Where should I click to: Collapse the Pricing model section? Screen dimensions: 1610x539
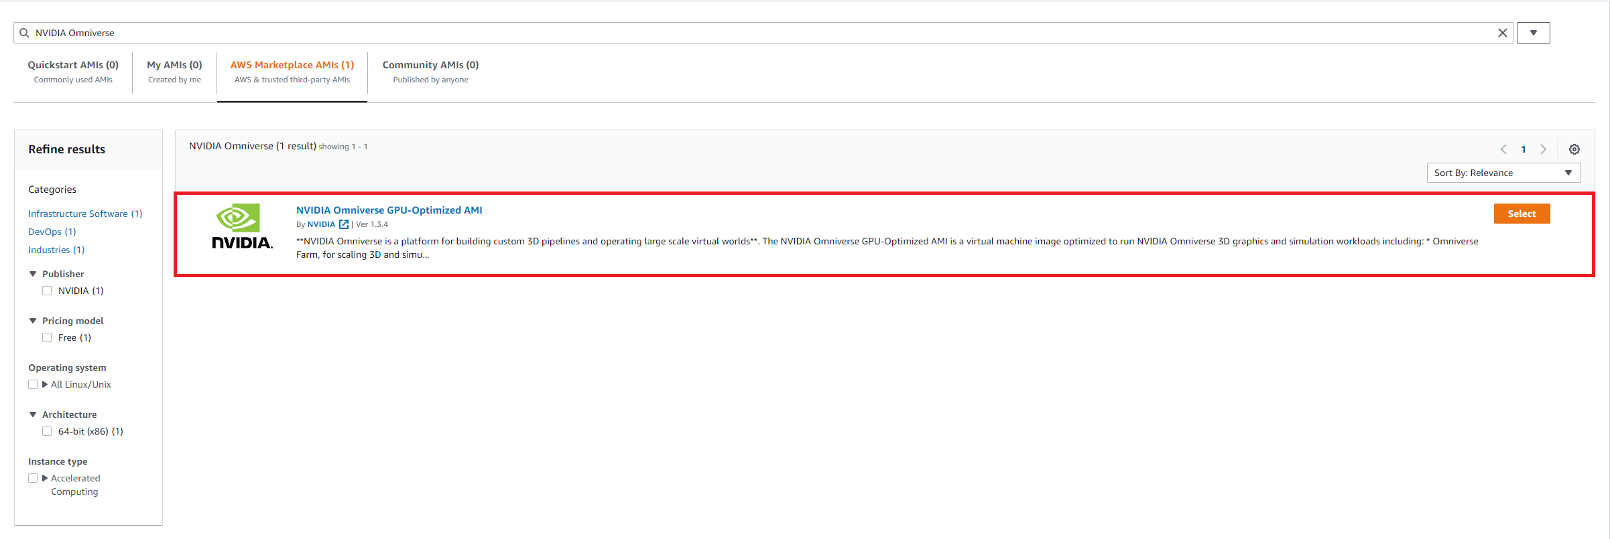click(33, 321)
